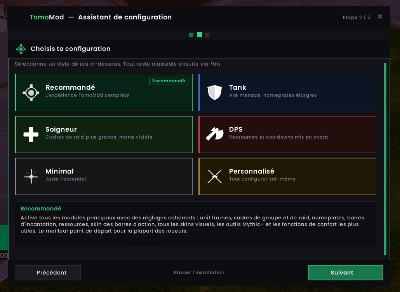This screenshot has height=292, width=400.
Task: Click the crosshair icon on Recommandé card
Action: (31, 92)
